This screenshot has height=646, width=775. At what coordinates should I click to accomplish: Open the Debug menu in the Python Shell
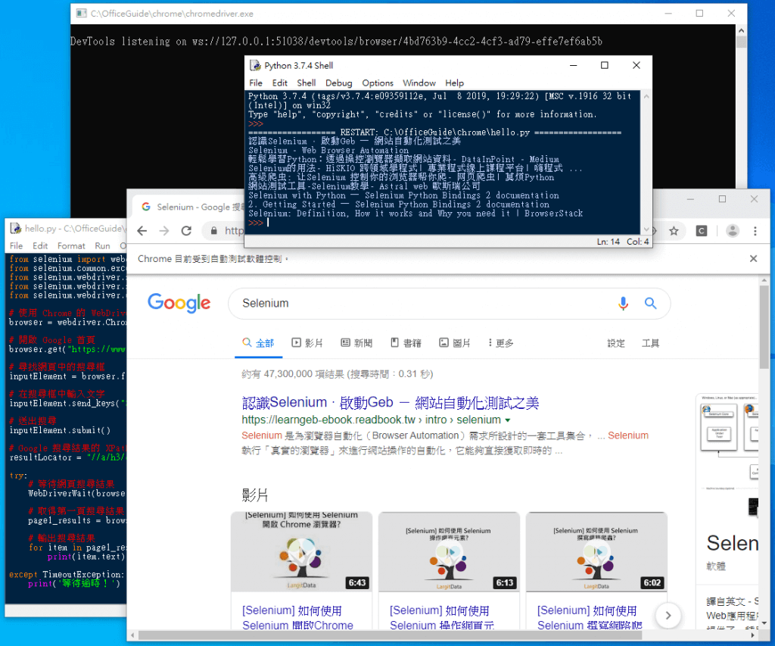pyautogui.click(x=338, y=83)
